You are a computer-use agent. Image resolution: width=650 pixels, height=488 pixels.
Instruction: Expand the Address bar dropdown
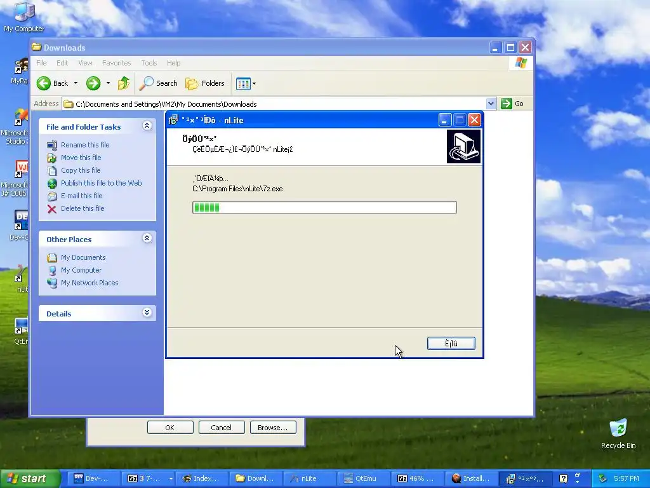click(x=491, y=104)
